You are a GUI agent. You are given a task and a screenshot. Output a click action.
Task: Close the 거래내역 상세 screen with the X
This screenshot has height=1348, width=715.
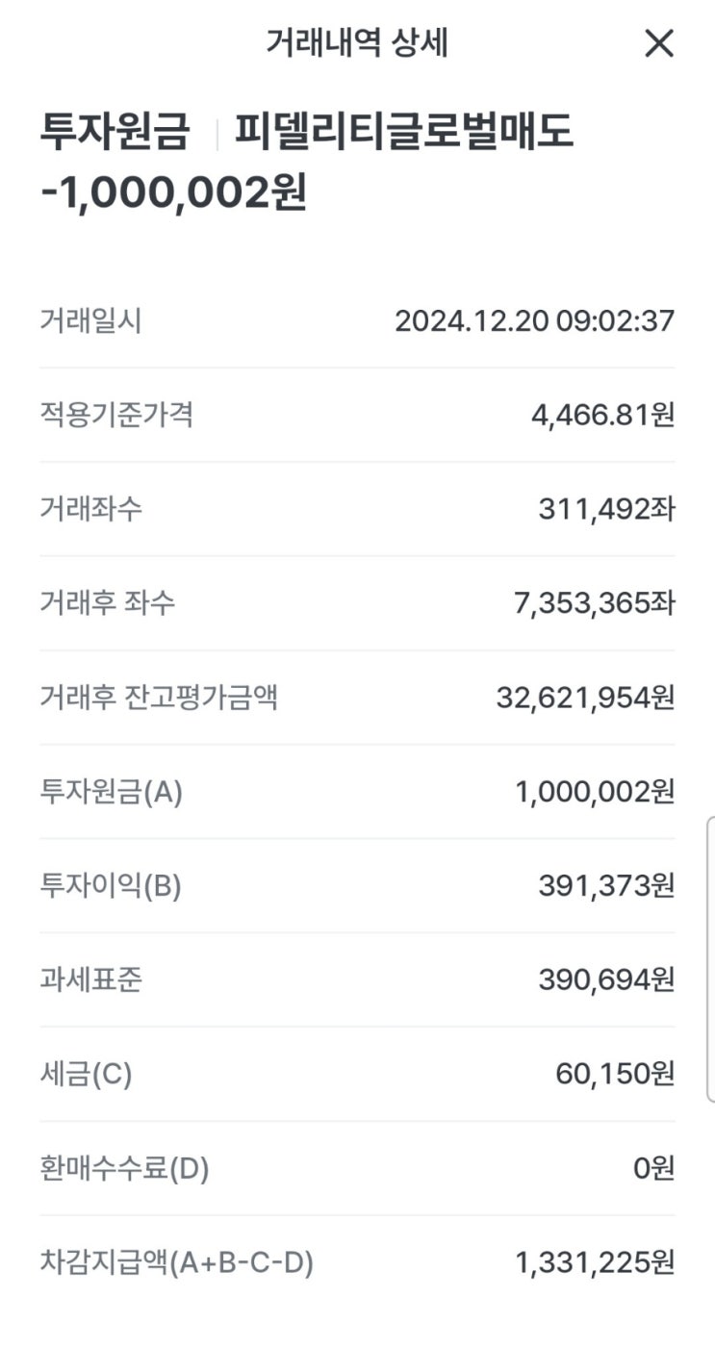click(x=659, y=43)
